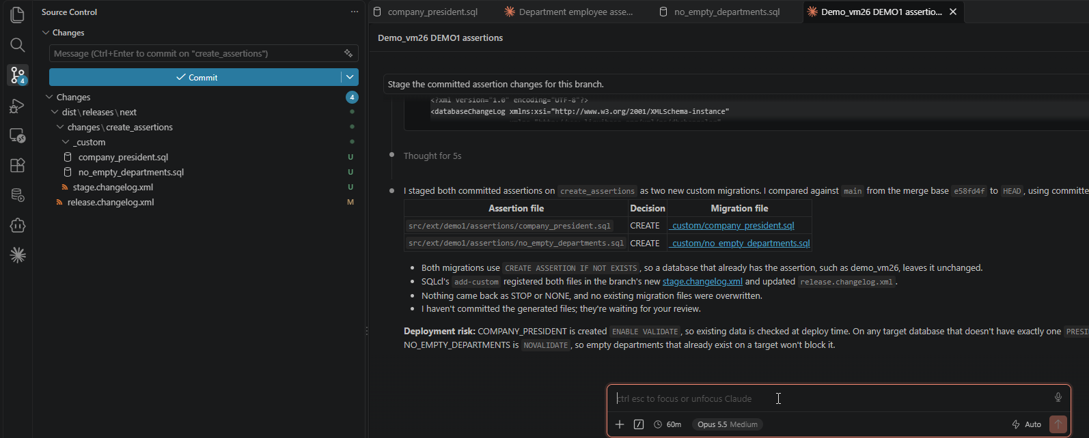Click the NOVALIDATE inline code
The image size is (1089, 438).
pos(545,345)
